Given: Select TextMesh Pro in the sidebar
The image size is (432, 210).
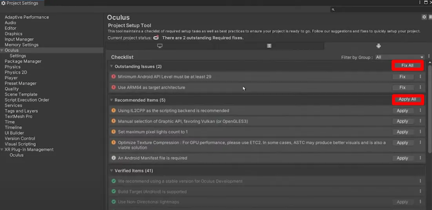Looking at the screenshot, I should 18,116.
